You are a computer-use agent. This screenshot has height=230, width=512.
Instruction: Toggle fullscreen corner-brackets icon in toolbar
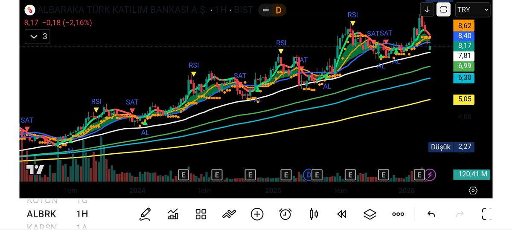(486, 214)
